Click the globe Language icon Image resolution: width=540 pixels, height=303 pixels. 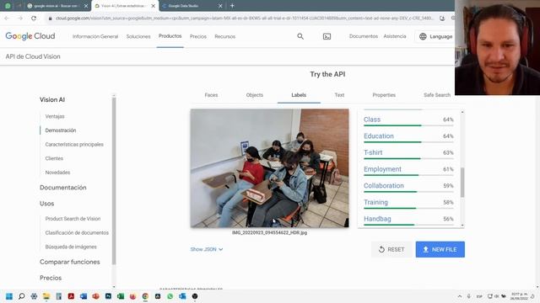pyautogui.click(x=423, y=36)
